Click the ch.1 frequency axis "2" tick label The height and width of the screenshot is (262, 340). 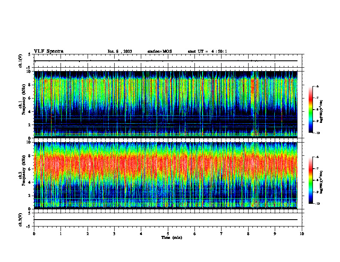[x=30, y=125]
